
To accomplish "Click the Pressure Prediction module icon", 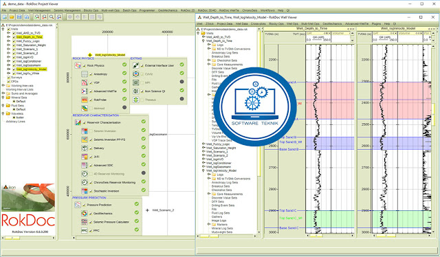I will 78,205.
